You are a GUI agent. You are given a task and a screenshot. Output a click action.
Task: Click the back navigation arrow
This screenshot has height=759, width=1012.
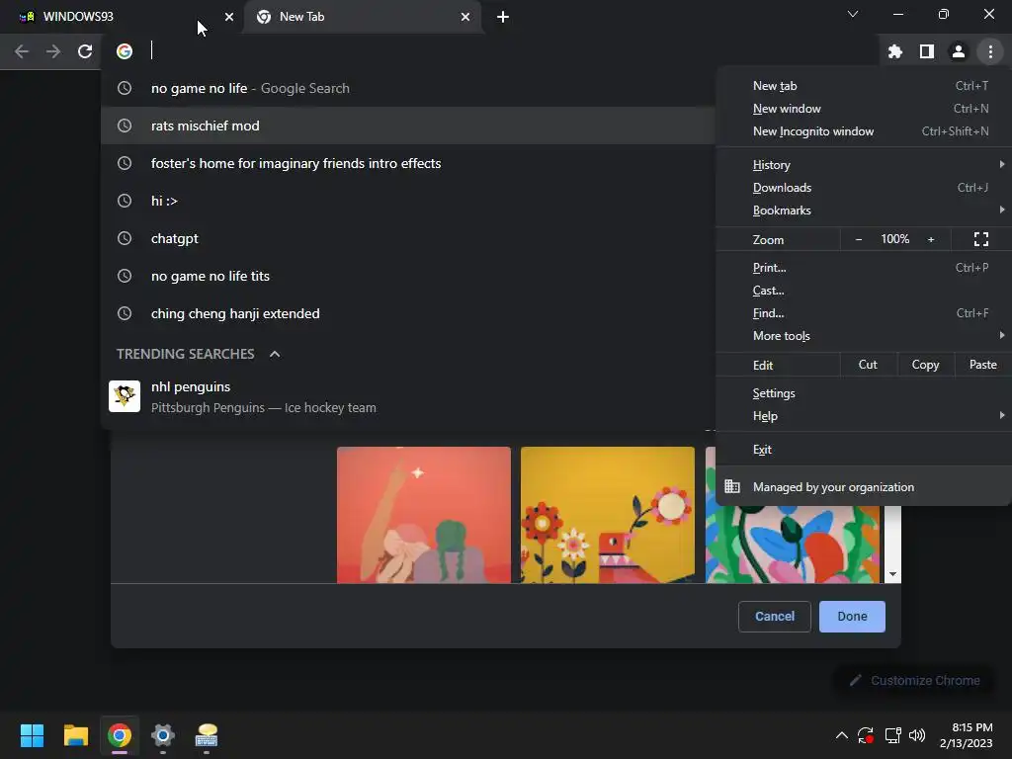(22, 51)
